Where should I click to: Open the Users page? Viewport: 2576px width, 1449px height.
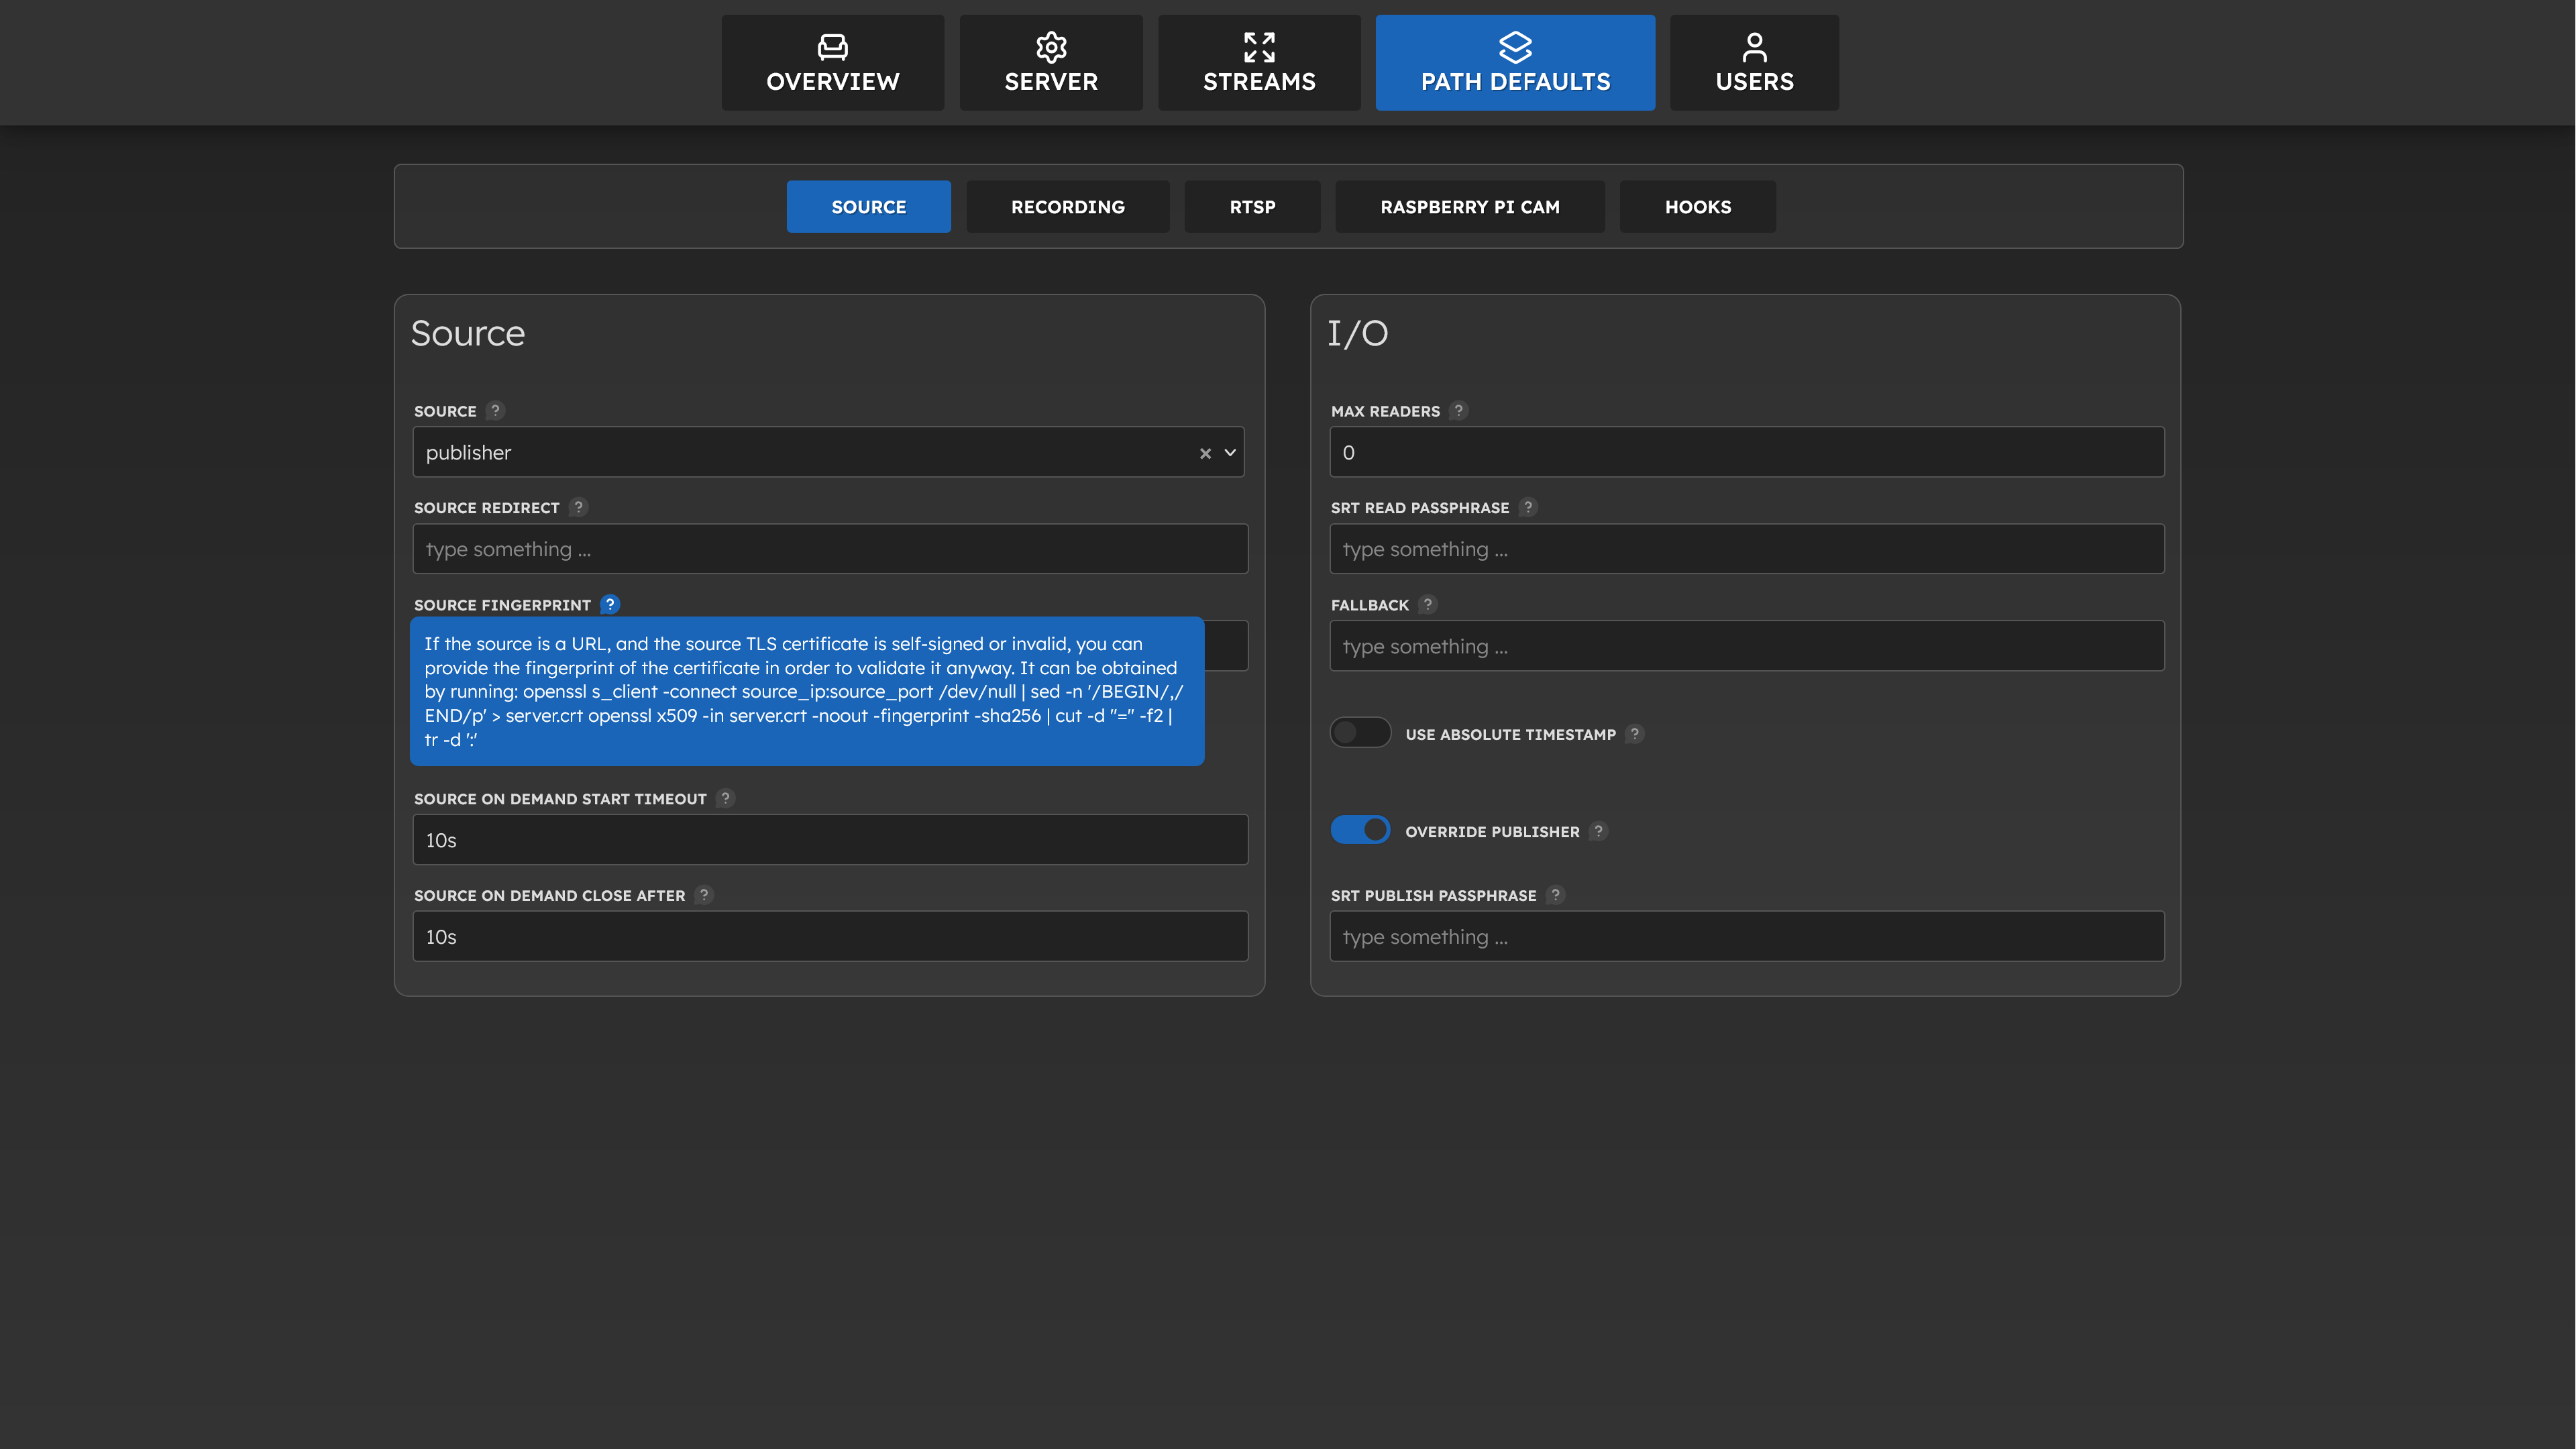click(1754, 63)
